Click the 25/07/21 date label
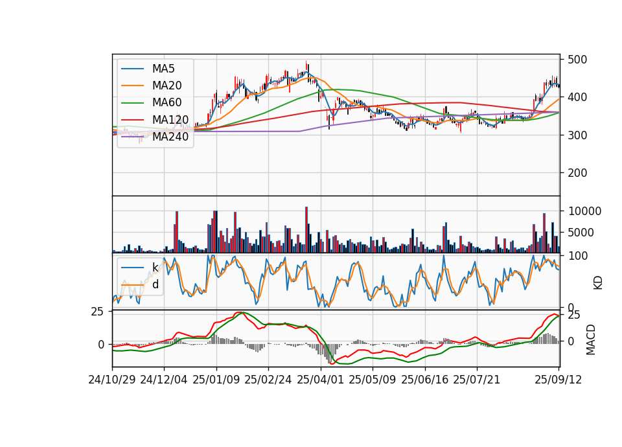 [477, 380]
